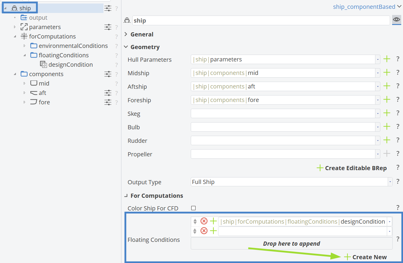Expand the General section
The image size is (403, 263).
click(x=126, y=34)
